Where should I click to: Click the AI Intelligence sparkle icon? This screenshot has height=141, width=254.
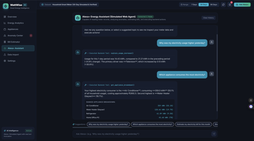[x=5, y=131]
